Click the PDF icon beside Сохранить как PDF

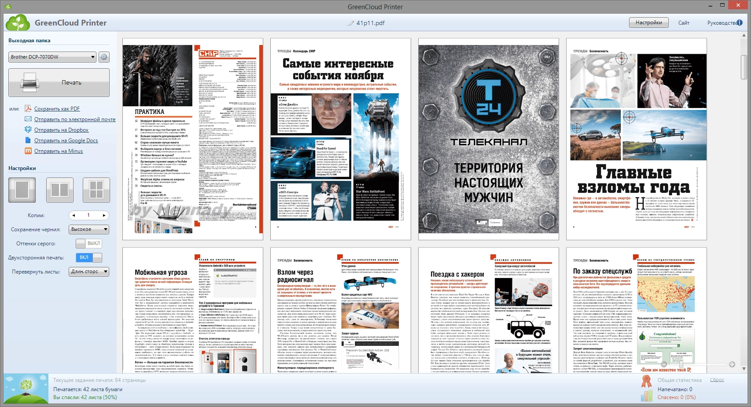[28, 108]
